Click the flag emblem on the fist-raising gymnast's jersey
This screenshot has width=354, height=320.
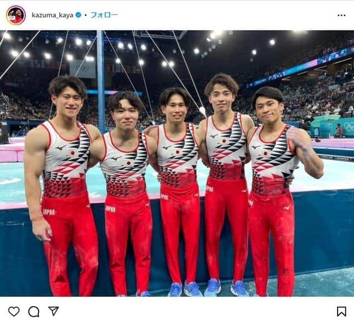click(x=265, y=153)
